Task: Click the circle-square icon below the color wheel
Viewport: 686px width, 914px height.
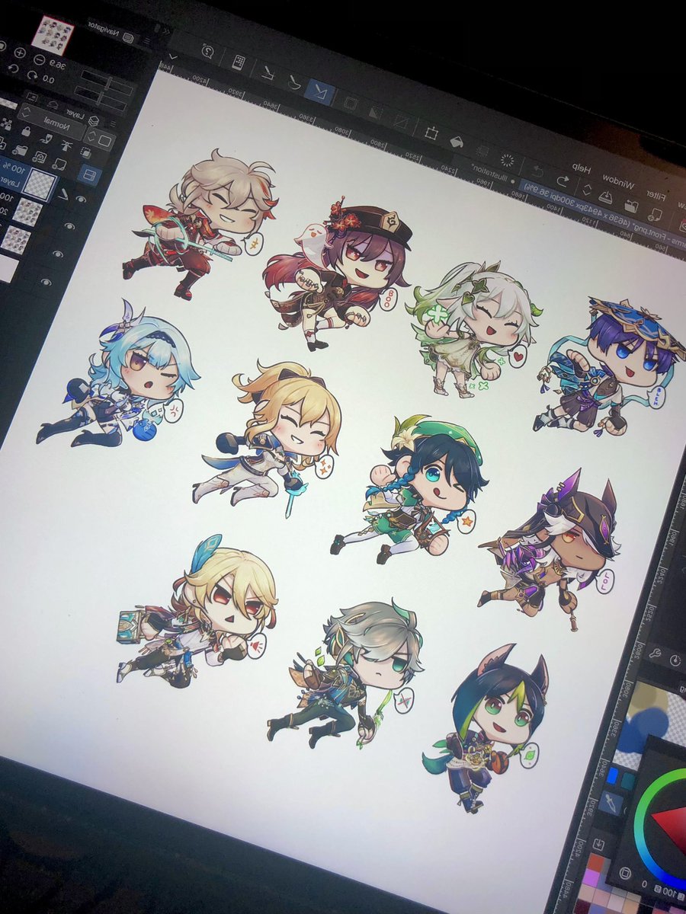Action: click(x=625, y=873)
